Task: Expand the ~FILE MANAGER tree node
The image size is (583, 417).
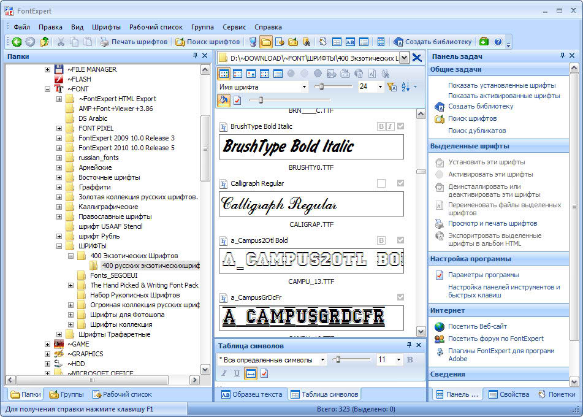Action: (47, 69)
